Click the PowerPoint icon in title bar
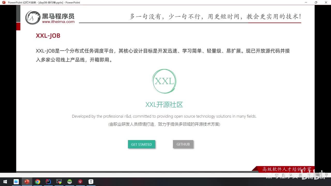This screenshot has width=331, height=186. [x=4, y=2]
